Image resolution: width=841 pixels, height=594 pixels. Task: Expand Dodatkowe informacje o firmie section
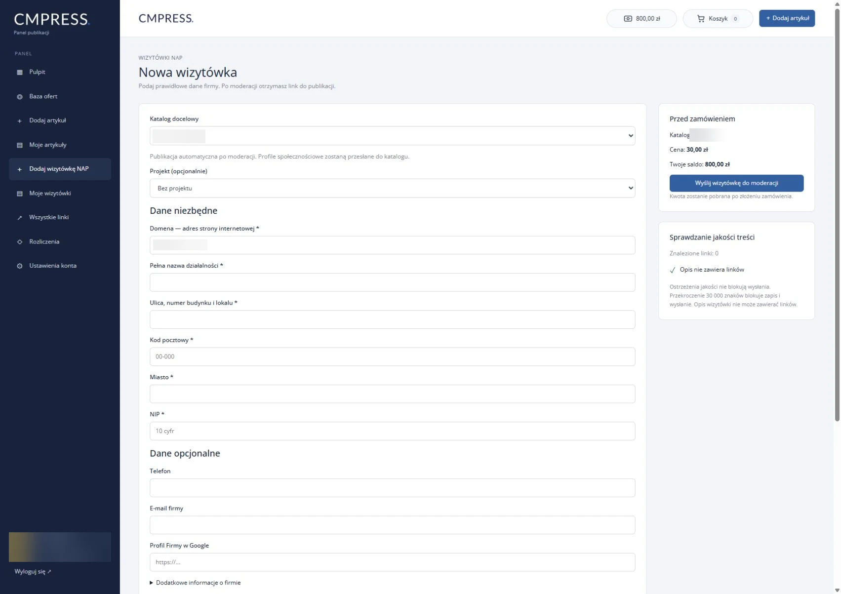click(x=195, y=583)
